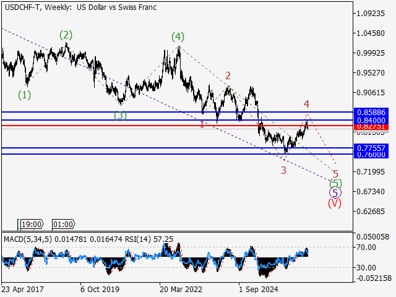Click red wave label 4
This screenshot has height=297, width=396.
pyautogui.click(x=306, y=104)
